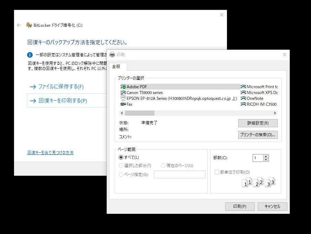Click the printer list horizontal scrollbar thumb
The height and width of the screenshot is (234, 311).
tap(140, 113)
